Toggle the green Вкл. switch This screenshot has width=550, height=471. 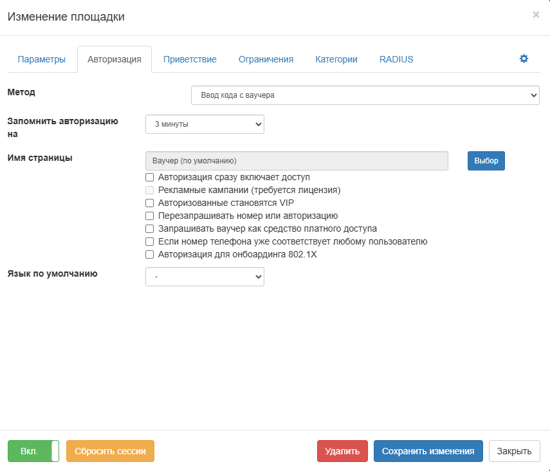click(x=33, y=451)
